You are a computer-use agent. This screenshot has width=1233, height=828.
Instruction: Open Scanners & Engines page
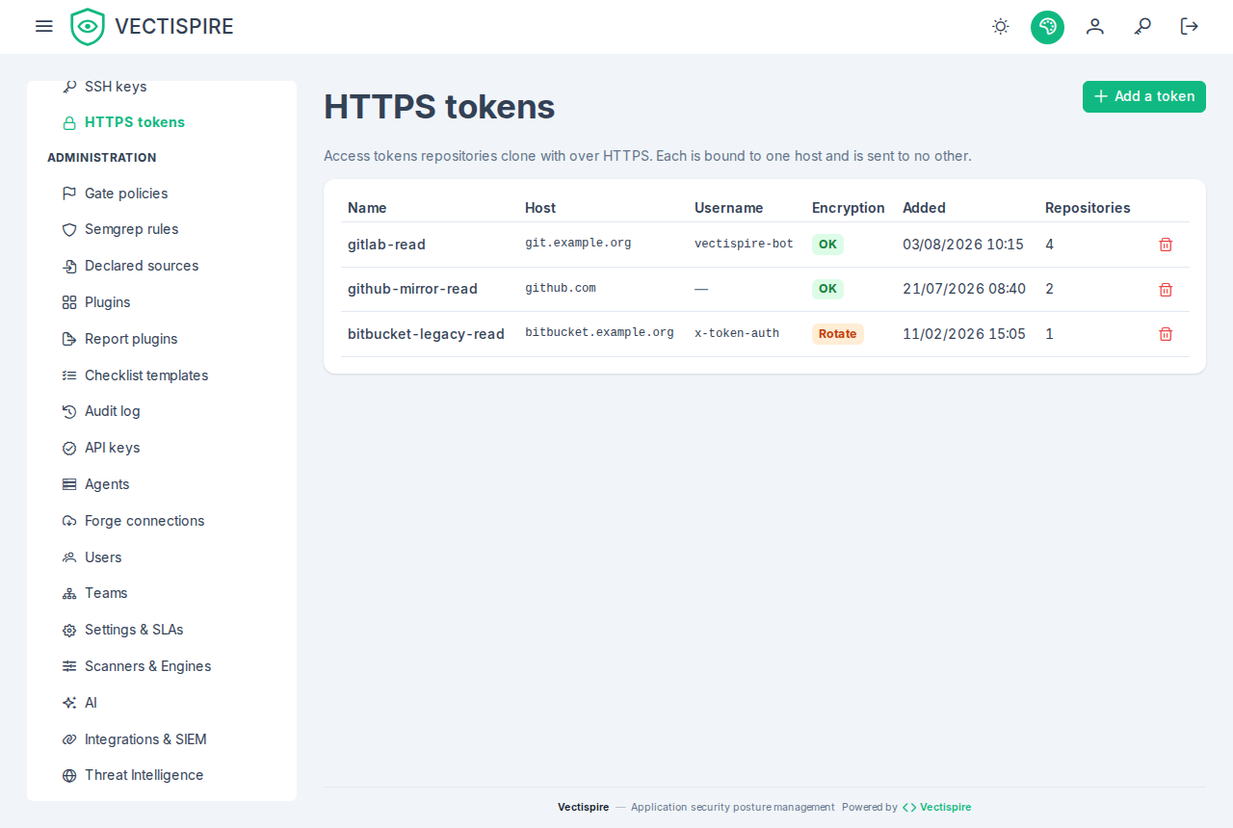coord(162,666)
